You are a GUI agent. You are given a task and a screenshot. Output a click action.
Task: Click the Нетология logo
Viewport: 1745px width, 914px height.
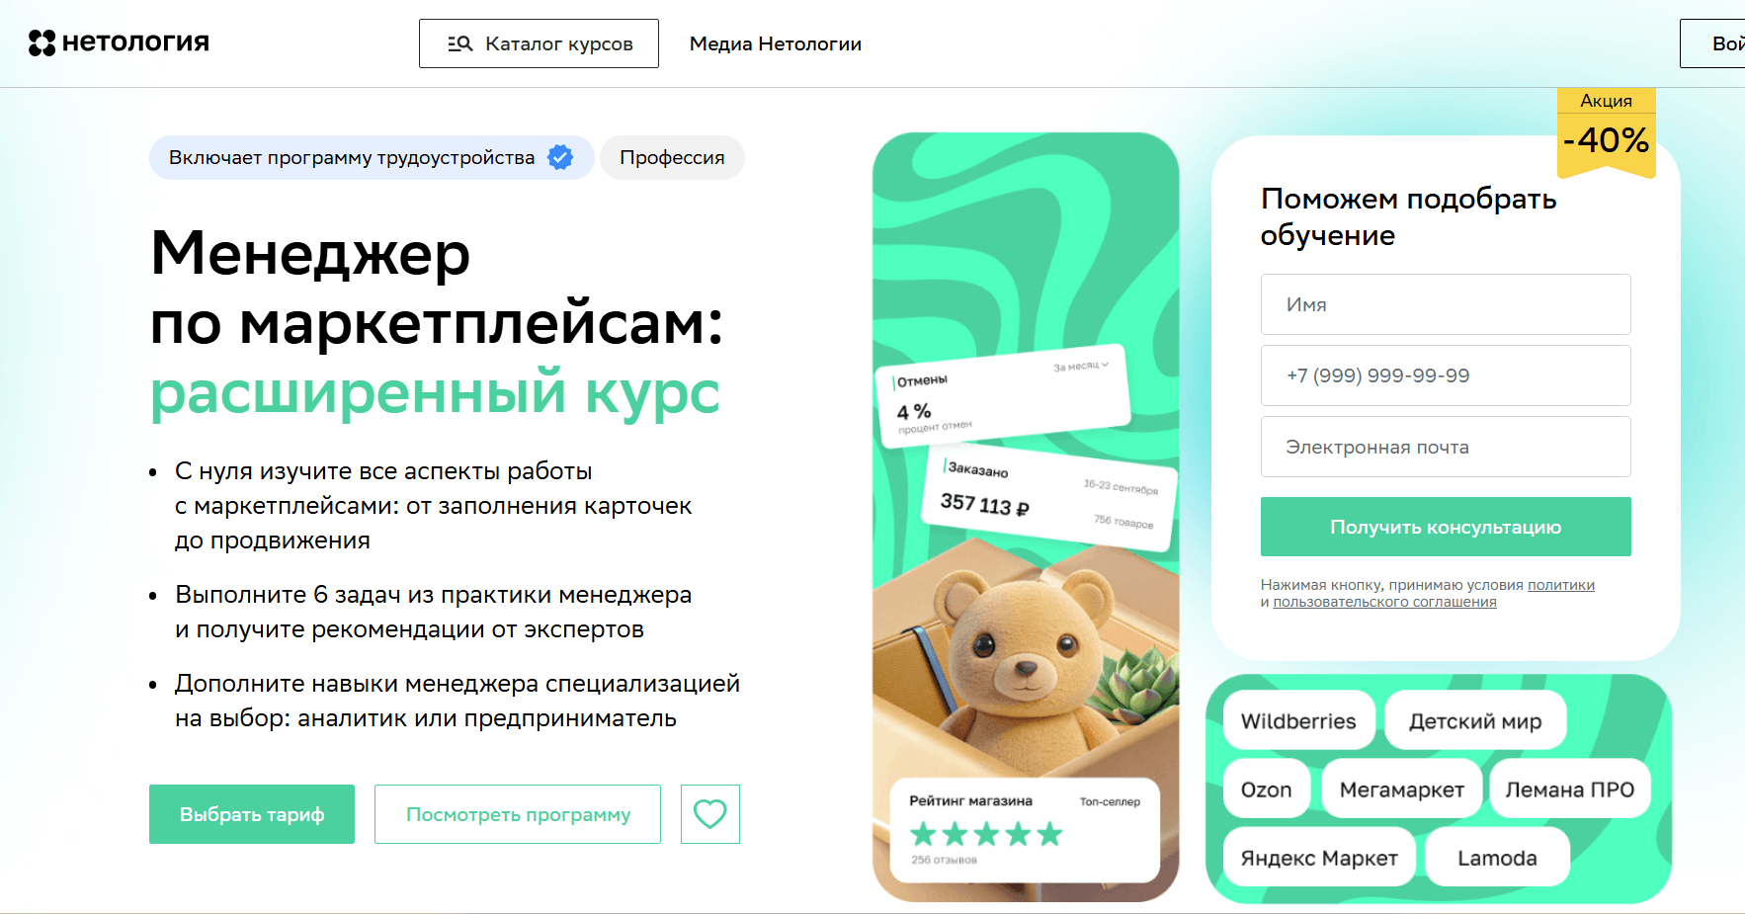tap(119, 42)
